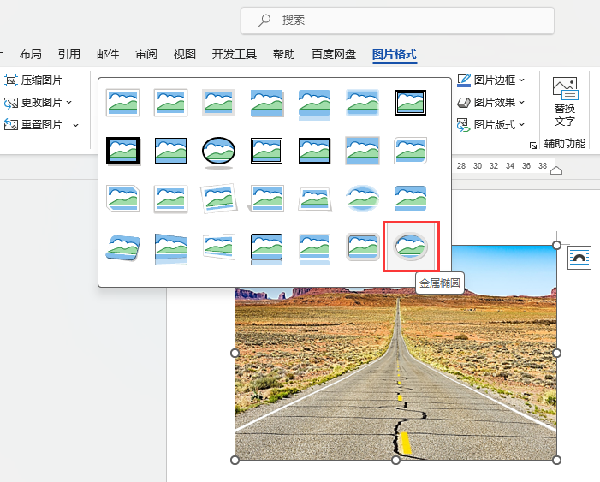Apply the compound black frame style
Viewport: 600px width, 482px height.
click(267, 151)
